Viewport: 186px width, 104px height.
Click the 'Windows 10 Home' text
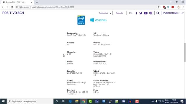click(101, 35)
